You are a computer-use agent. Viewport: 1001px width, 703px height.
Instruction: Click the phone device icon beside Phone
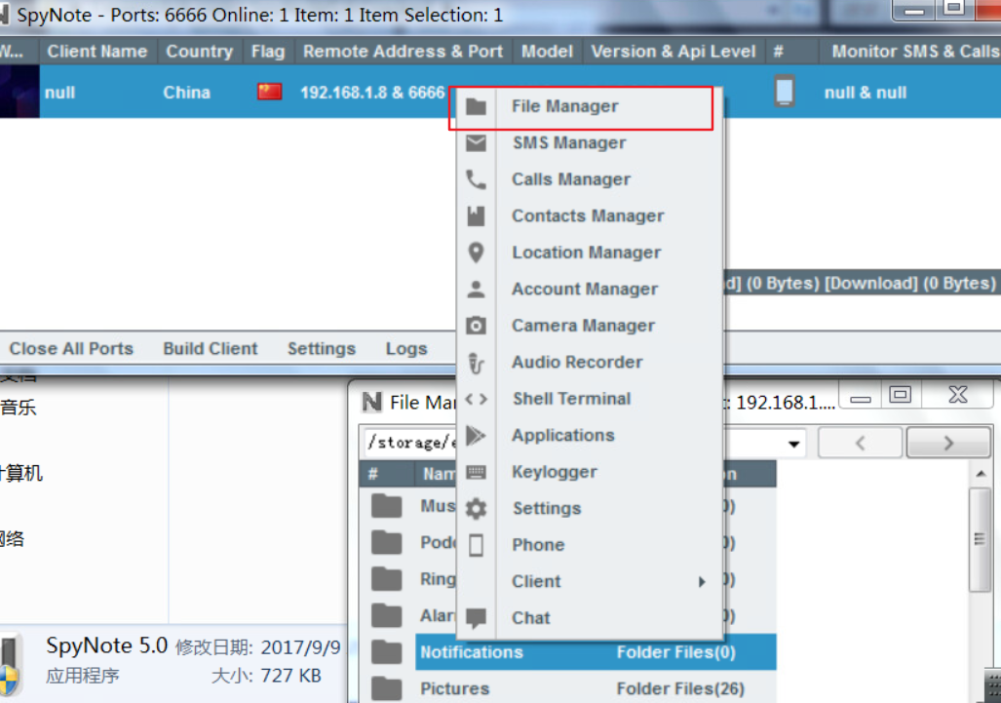click(x=476, y=545)
